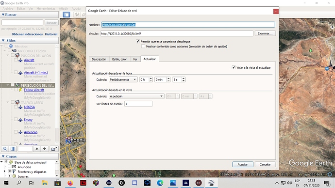Click the Follow Aircraft star icon
The image size is (335, 188).
point(20,90)
